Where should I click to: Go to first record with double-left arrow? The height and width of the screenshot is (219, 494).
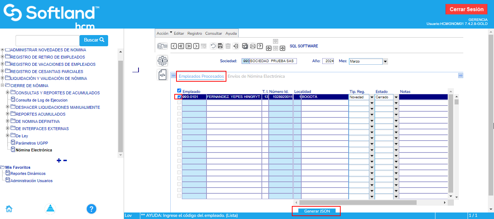pyautogui.click(x=181, y=46)
